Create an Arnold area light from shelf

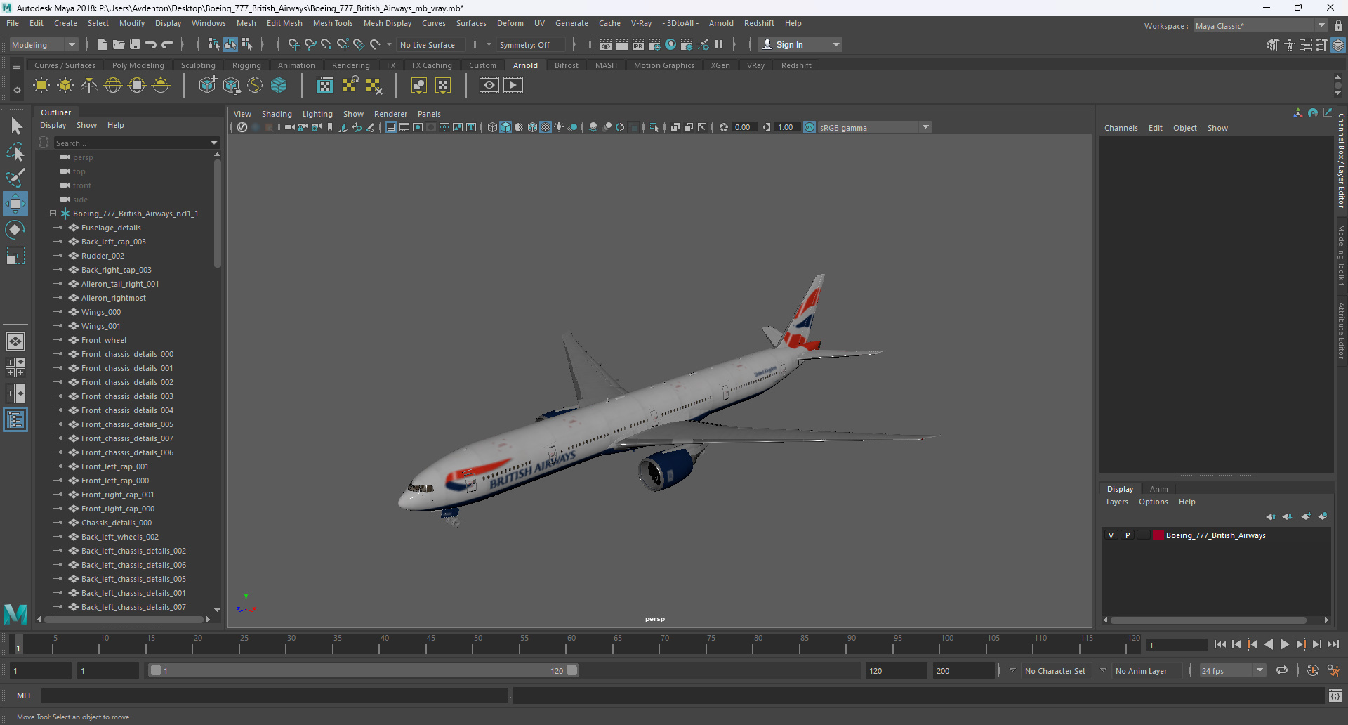point(41,85)
